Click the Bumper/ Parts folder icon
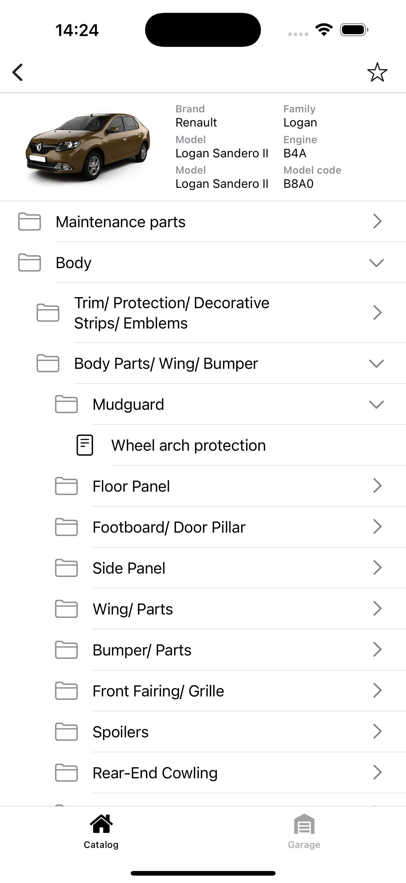 (x=66, y=650)
